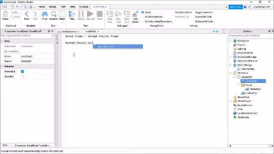Select the Players icon in Explorer

click(x=235, y=45)
